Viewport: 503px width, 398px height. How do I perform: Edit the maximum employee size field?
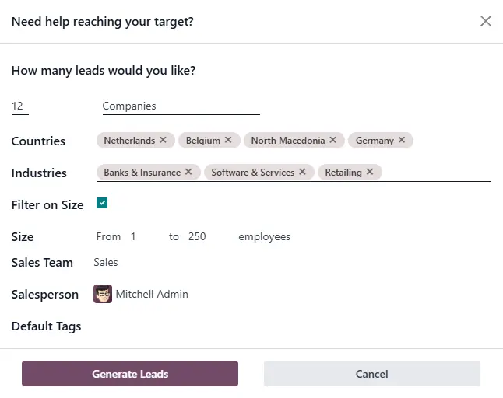201,236
